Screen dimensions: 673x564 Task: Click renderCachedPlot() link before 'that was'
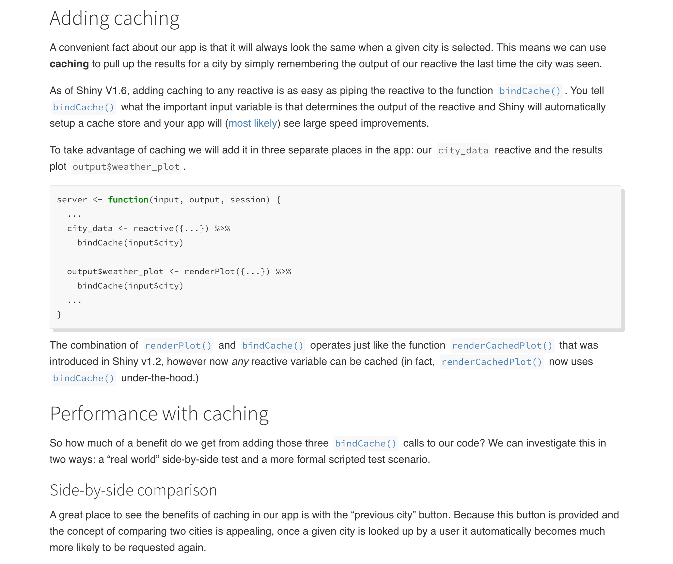point(502,346)
